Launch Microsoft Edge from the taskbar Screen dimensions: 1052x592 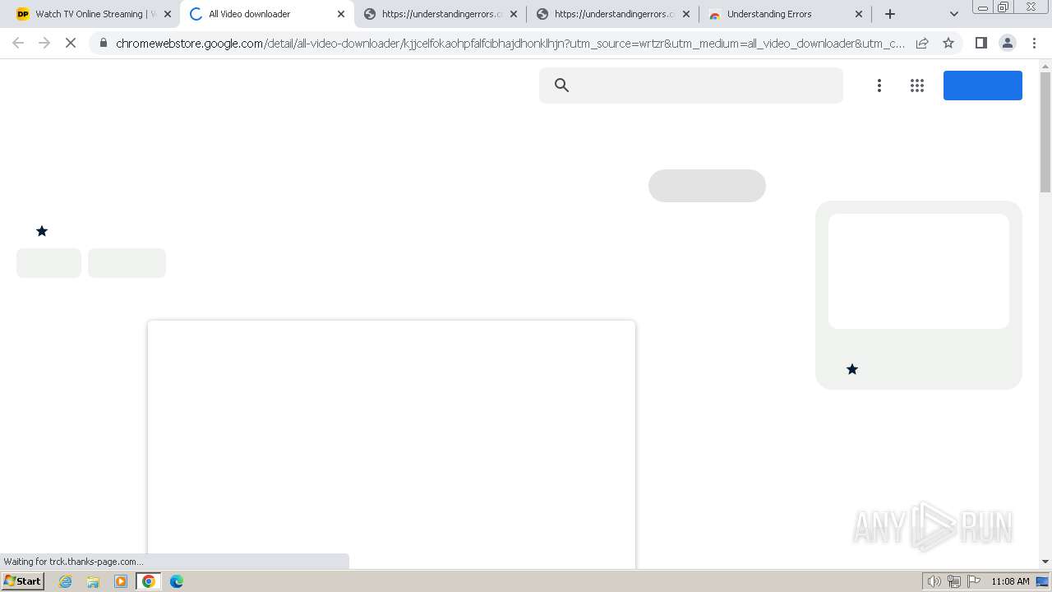(177, 581)
